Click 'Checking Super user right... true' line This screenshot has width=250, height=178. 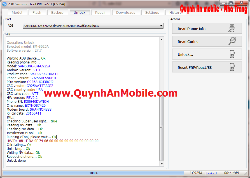click(32, 121)
